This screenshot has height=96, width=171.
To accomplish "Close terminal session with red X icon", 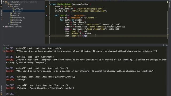I will click(4, 51).
